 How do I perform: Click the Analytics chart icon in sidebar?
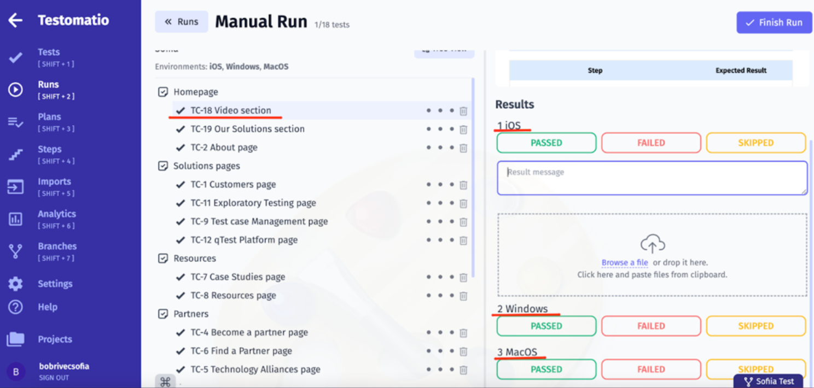click(x=15, y=220)
